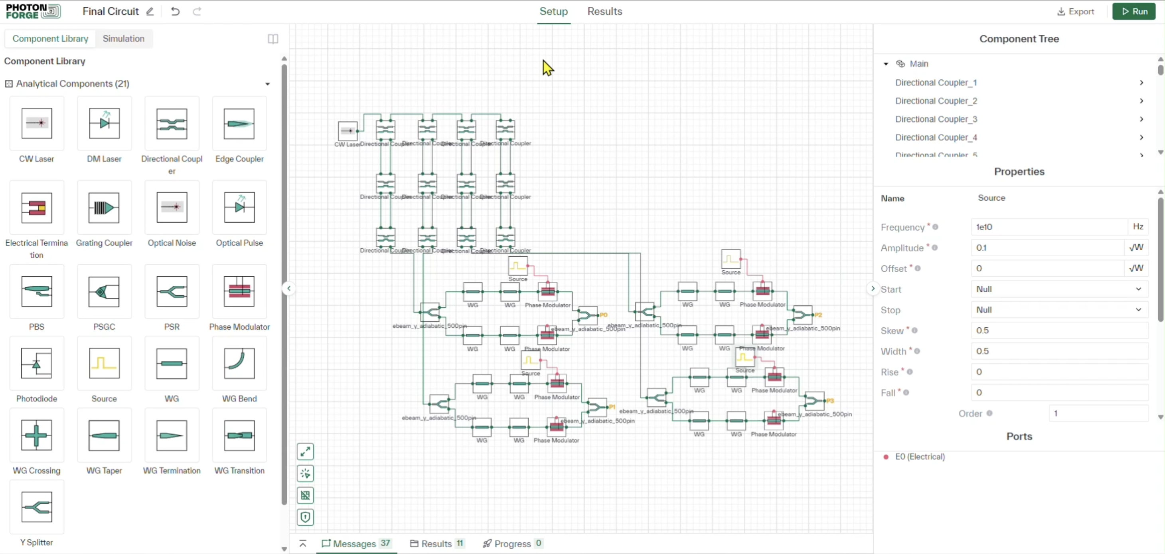Select the Y Splitter component icon
This screenshot has height=554, width=1165.
click(36, 507)
